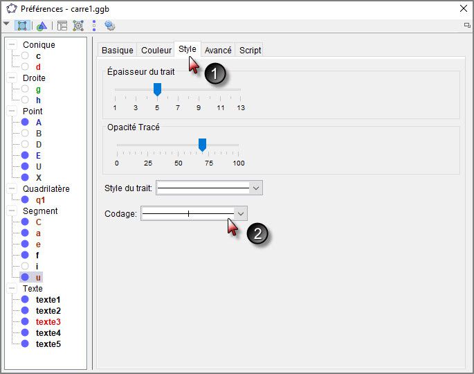Open the Avancé tab
Viewport: 474px width, 374px height.
coord(218,51)
